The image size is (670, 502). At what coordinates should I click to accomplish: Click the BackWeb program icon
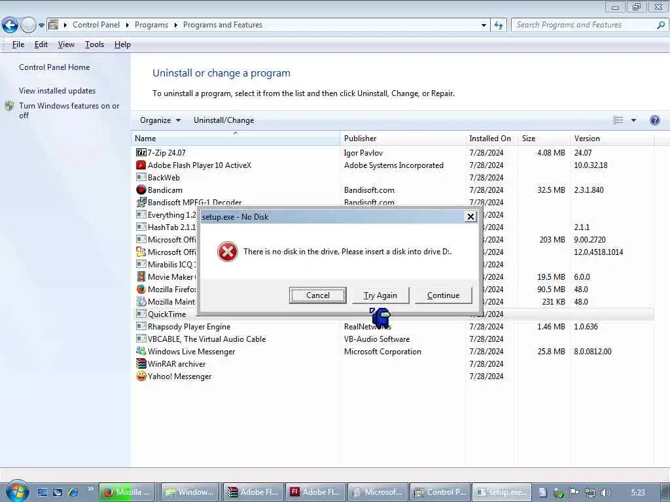(141, 177)
